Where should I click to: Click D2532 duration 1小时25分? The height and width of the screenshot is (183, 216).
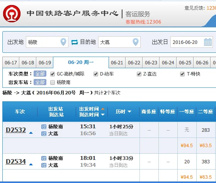pos(121,126)
